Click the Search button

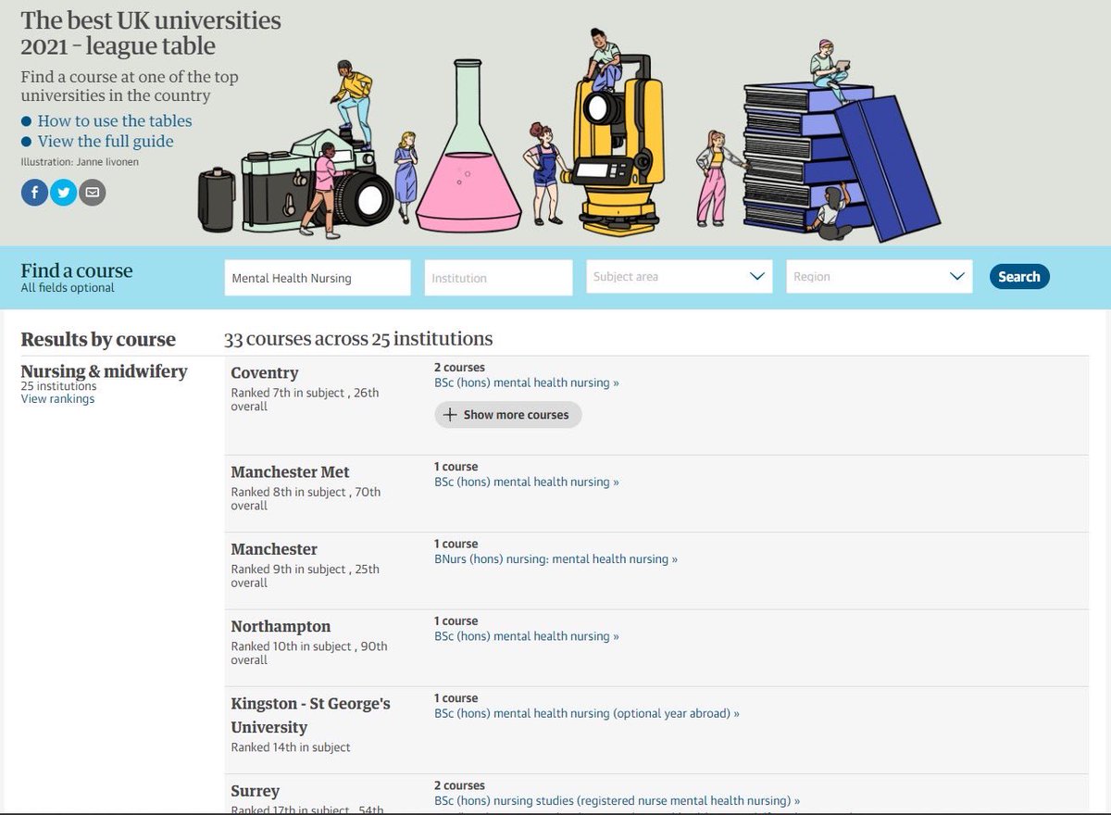(x=1019, y=276)
